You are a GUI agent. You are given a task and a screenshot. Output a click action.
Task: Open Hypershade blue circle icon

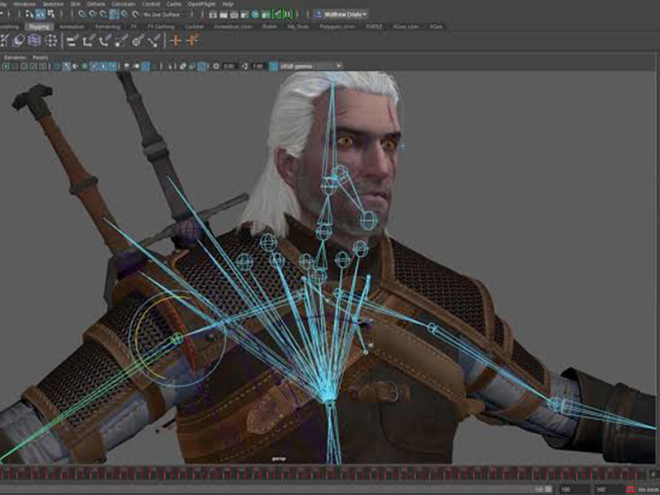255,15
